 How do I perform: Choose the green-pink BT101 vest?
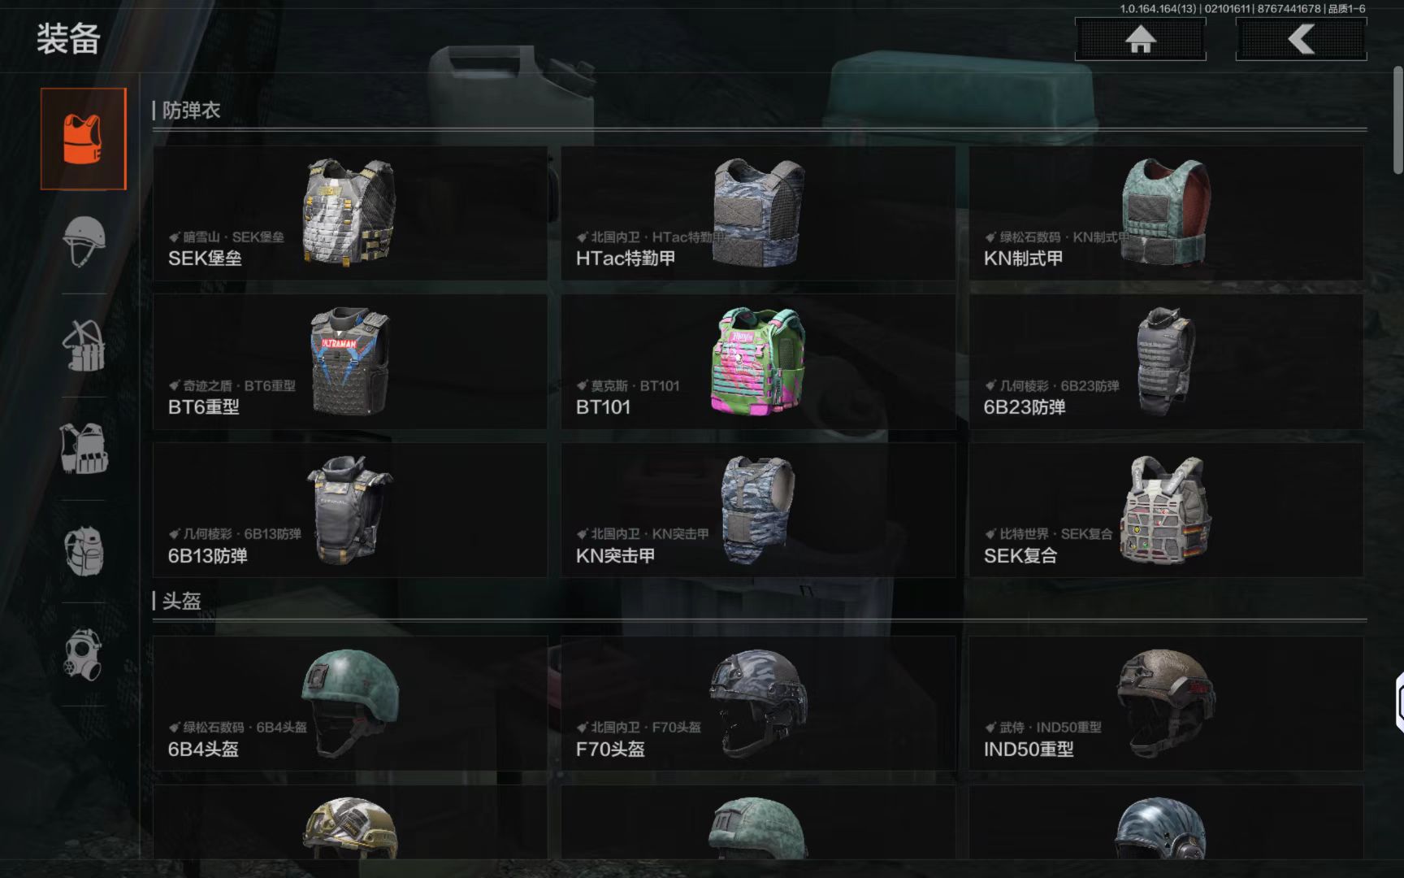758,363
